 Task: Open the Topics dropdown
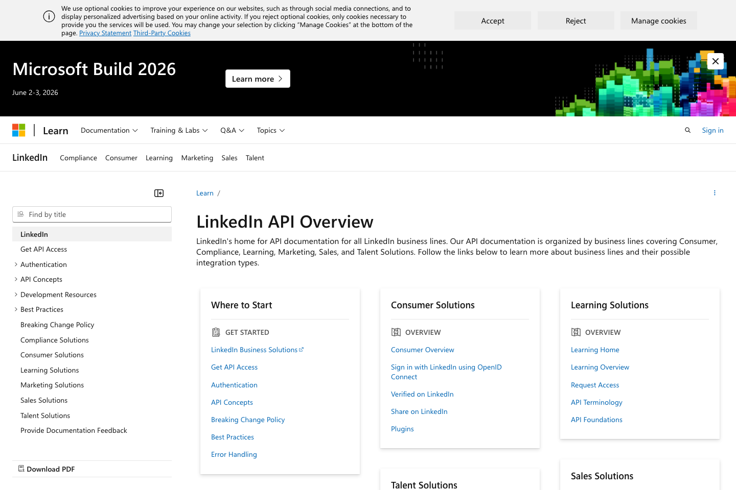pos(270,130)
